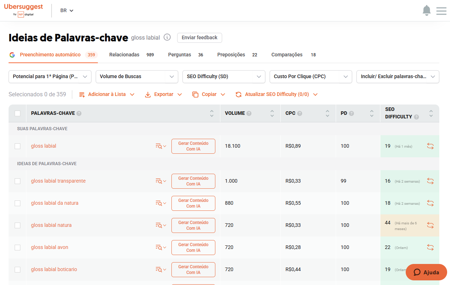Open the BR country selector
This screenshot has height=285, width=450.
(67, 10)
